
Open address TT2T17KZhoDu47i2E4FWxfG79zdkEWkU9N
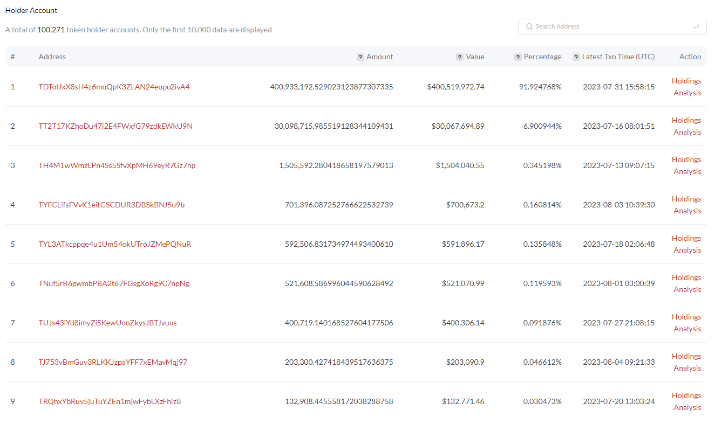(115, 126)
